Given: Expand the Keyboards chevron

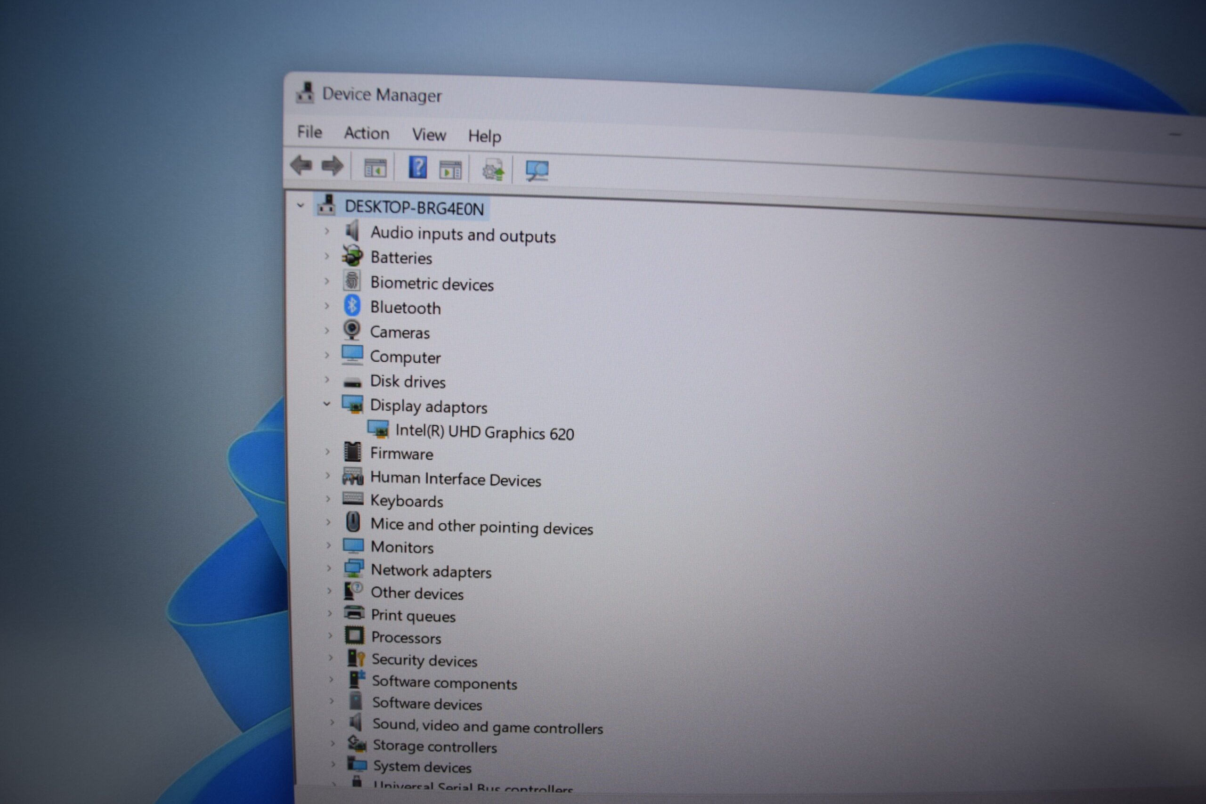Looking at the screenshot, I should pos(328,498).
